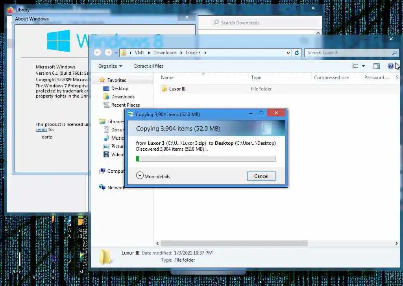Select Favorites in navigation pane

click(116, 80)
